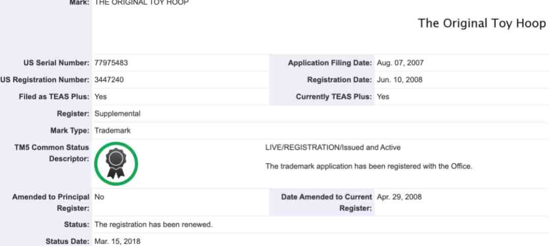Image resolution: width=549 pixels, height=246 pixels.
Task: Click the Application Filing Date label
Action: click(330, 63)
